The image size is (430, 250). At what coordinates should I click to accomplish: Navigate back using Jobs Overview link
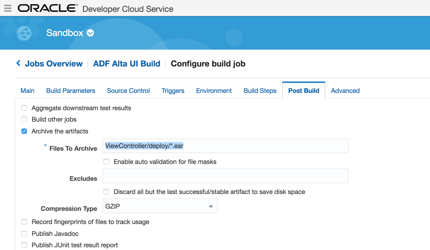(x=54, y=63)
